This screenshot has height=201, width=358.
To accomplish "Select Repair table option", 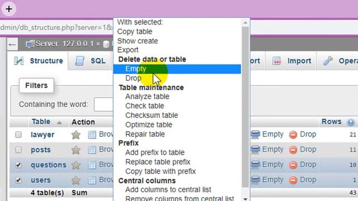I will pos(177,134).
